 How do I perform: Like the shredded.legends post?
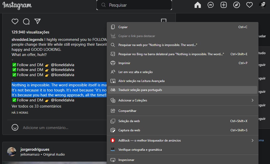(15, 21)
